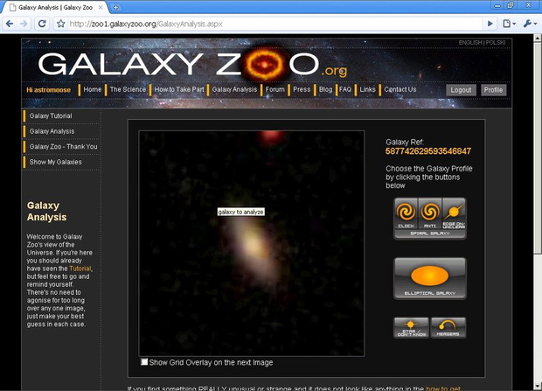Close the Galaxy Analysis tab

tap(101, 7)
